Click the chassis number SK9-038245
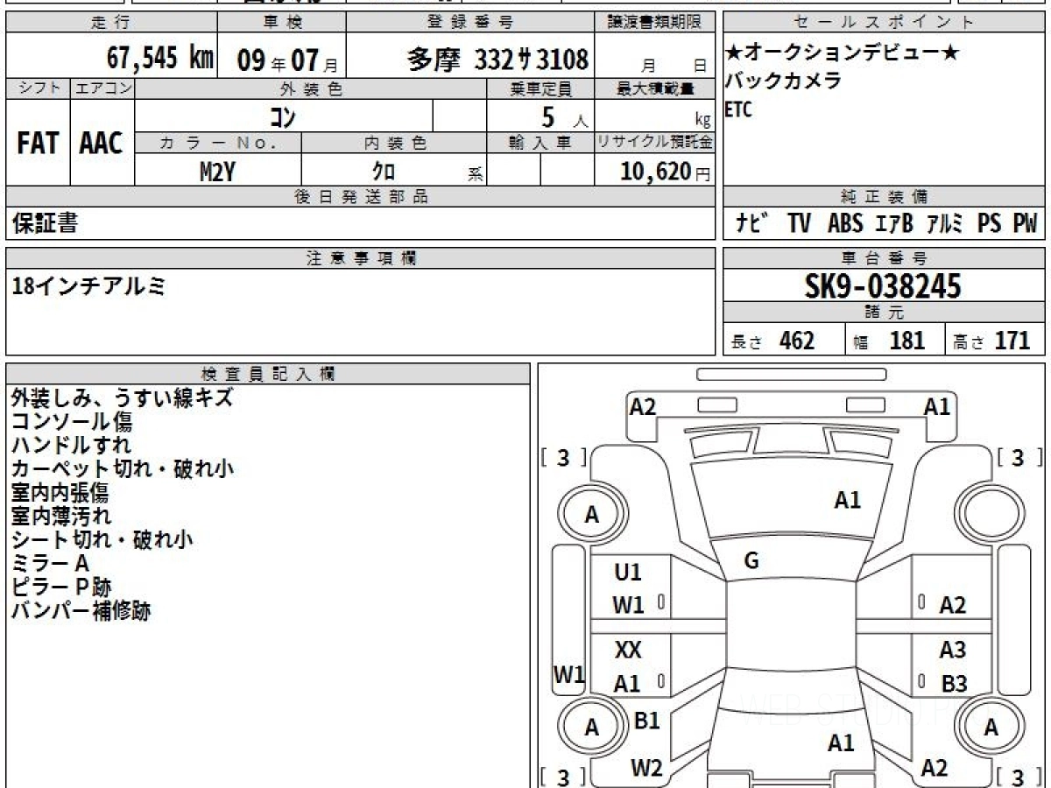Viewport: 1051px width, 788px height. coord(883,286)
